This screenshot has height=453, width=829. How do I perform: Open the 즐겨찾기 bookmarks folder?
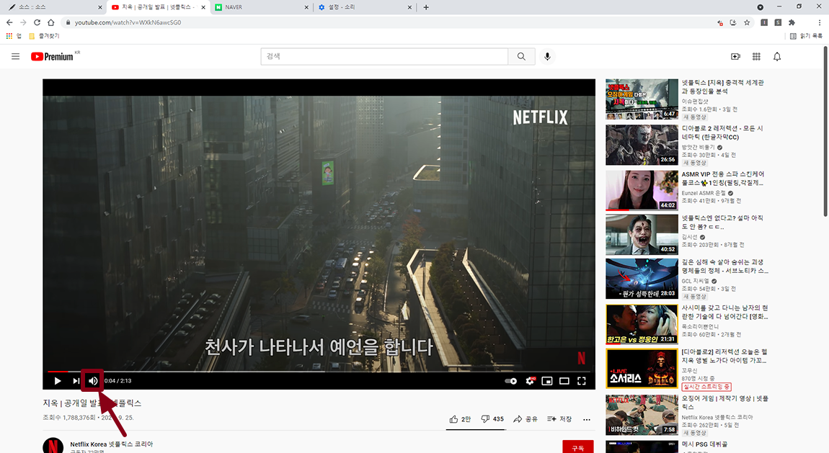click(x=45, y=36)
